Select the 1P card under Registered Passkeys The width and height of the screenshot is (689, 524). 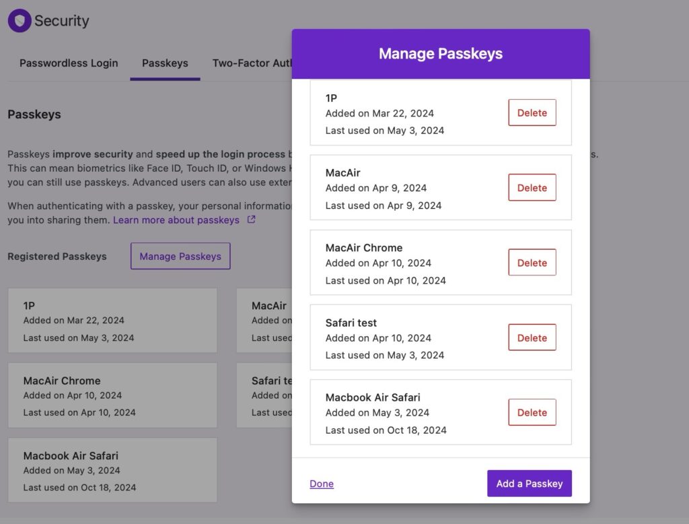[x=112, y=321]
